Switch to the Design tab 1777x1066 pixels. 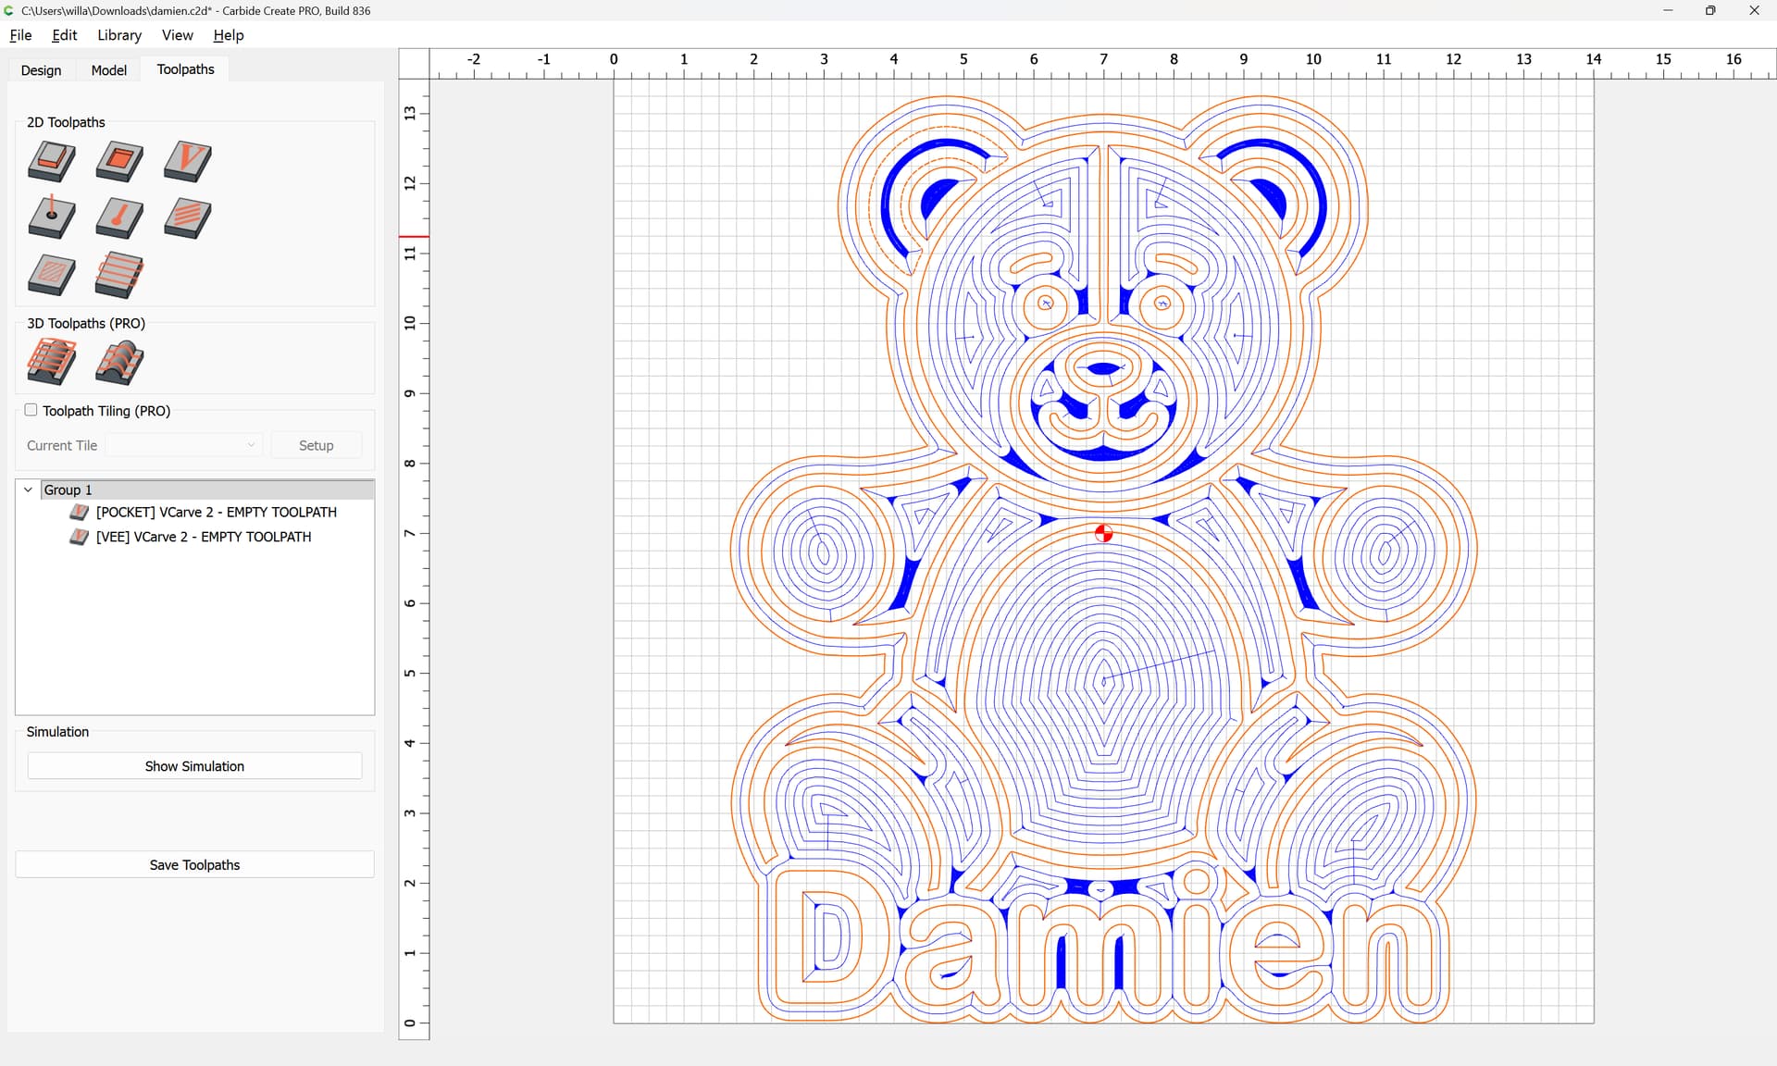pyautogui.click(x=41, y=70)
